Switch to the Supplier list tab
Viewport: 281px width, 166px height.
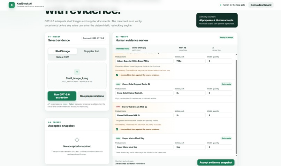91,51
